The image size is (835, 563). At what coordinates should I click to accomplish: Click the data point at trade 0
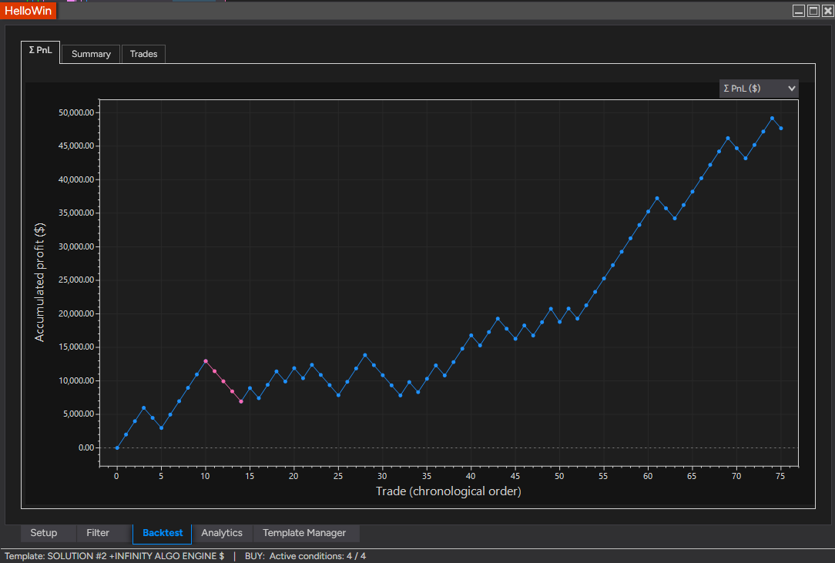pyautogui.click(x=117, y=447)
